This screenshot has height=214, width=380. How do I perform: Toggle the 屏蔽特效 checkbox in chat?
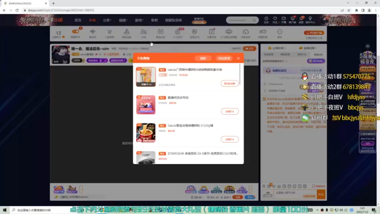pyautogui.click(x=313, y=186)
